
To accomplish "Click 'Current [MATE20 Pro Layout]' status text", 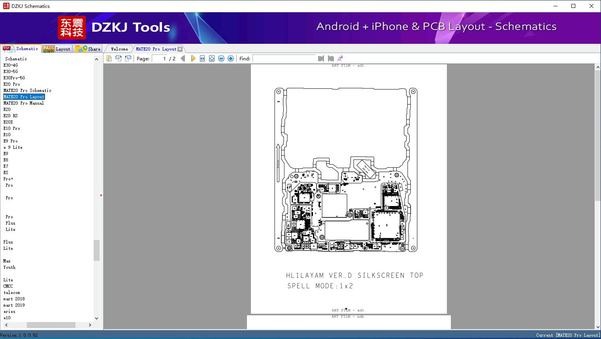I will click(568, 335).
